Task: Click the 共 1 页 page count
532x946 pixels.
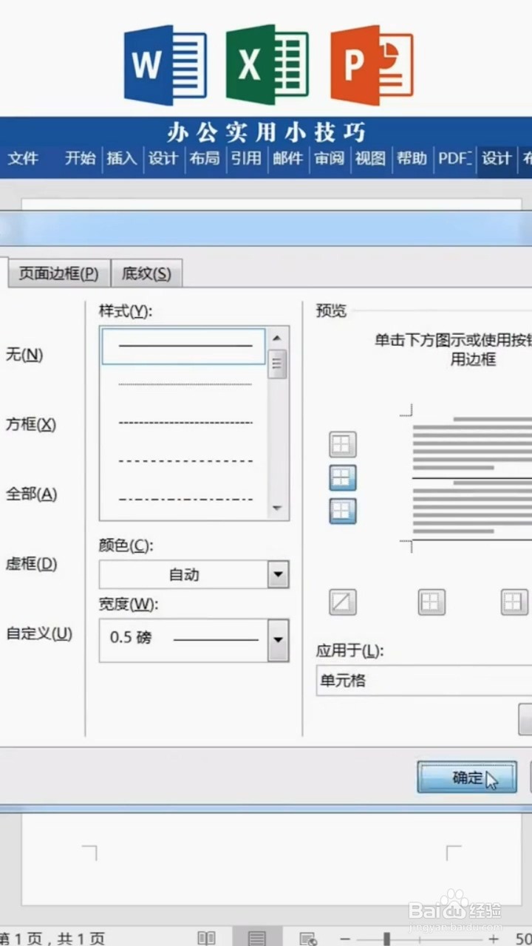Action: (x=81, y=939)
